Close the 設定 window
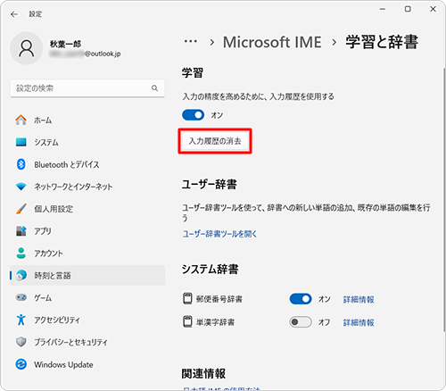This screenshot has width=446, height=391. coord(434,9)
